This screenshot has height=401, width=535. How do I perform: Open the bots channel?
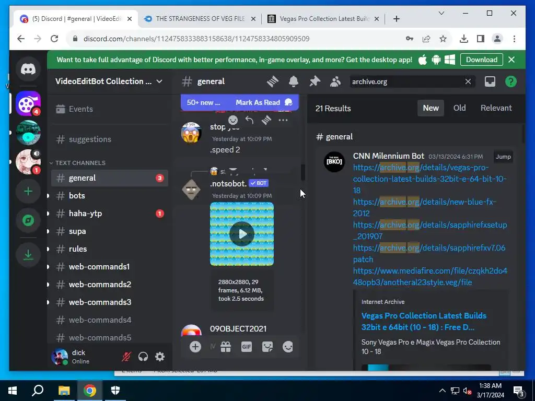tap(109, 196)
